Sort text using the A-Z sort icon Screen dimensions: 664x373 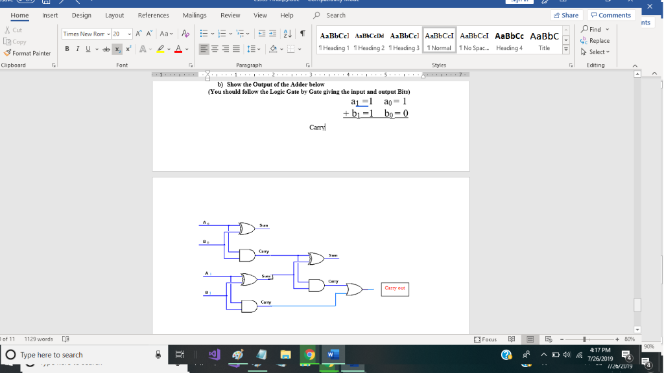tap(287, 33)
